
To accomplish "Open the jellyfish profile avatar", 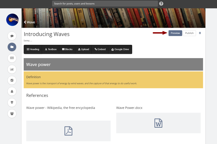I will tap(12, 20).
